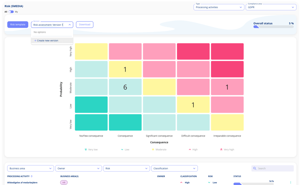
Task: Open the Classification filter dropdown
Action: (174, 168)
